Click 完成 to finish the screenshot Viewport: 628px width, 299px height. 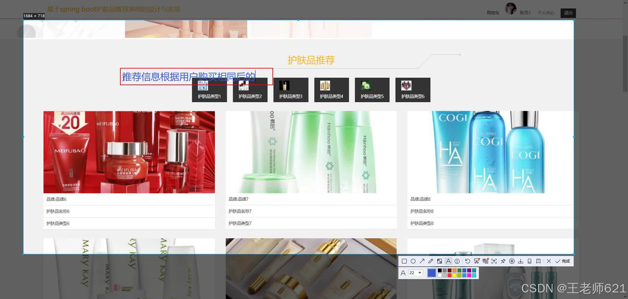point(563,261)
